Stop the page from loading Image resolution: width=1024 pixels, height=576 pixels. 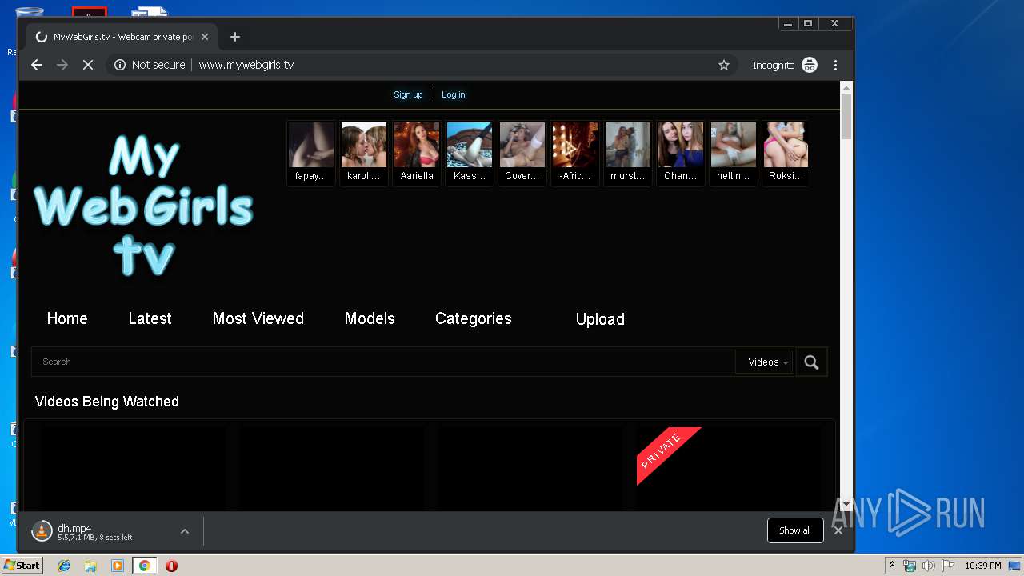tap(88, 65)
